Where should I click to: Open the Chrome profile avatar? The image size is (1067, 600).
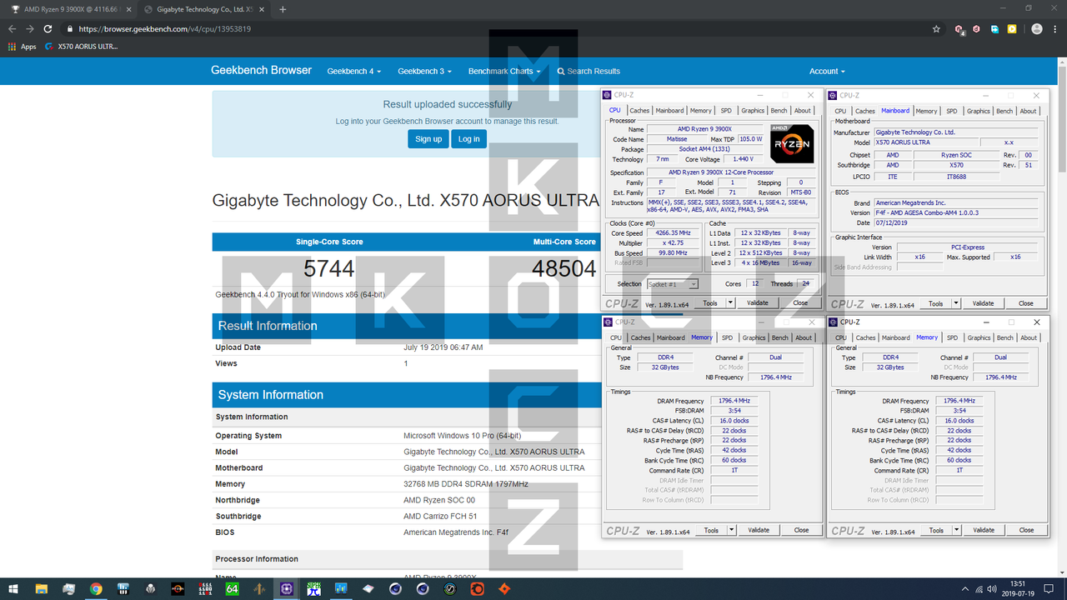click(x=1037, y=28)
